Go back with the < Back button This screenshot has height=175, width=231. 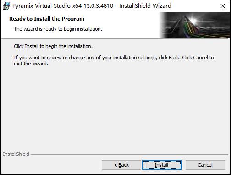pos(121,165)
